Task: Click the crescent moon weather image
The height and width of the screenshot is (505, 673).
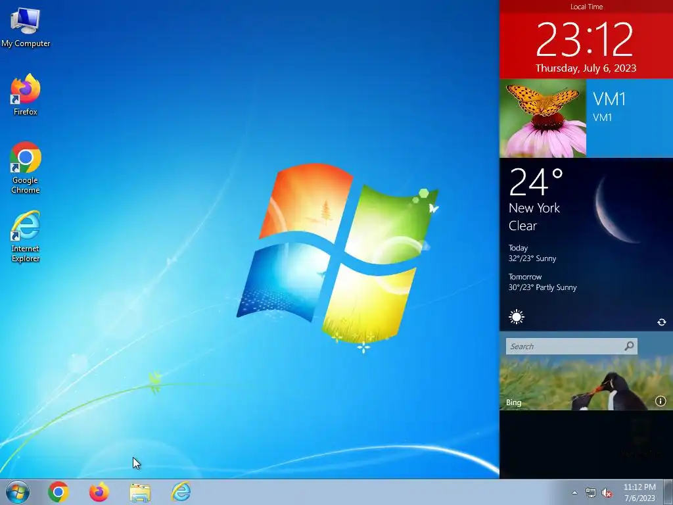Action: click(617, 209)
